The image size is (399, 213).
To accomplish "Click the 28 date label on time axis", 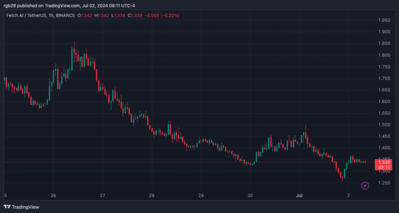I will [x=152, y=196].
